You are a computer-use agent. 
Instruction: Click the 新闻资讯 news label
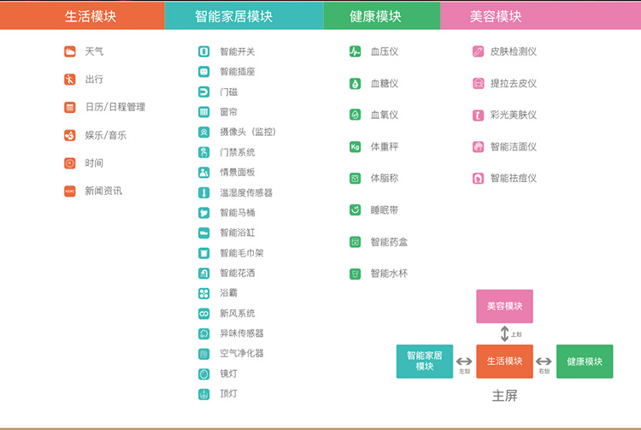(103, 191)
